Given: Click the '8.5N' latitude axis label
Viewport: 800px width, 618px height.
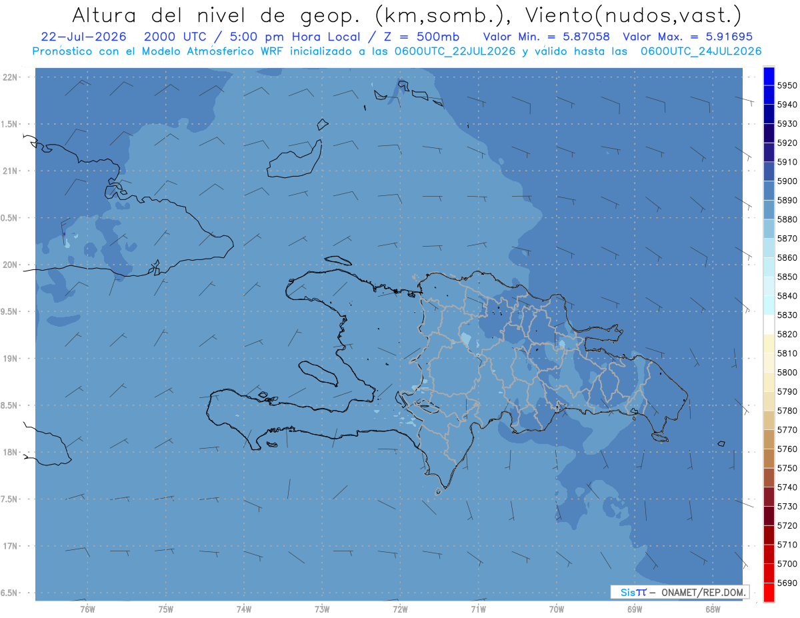Looking at the screenshot, I should pos(10,405).
